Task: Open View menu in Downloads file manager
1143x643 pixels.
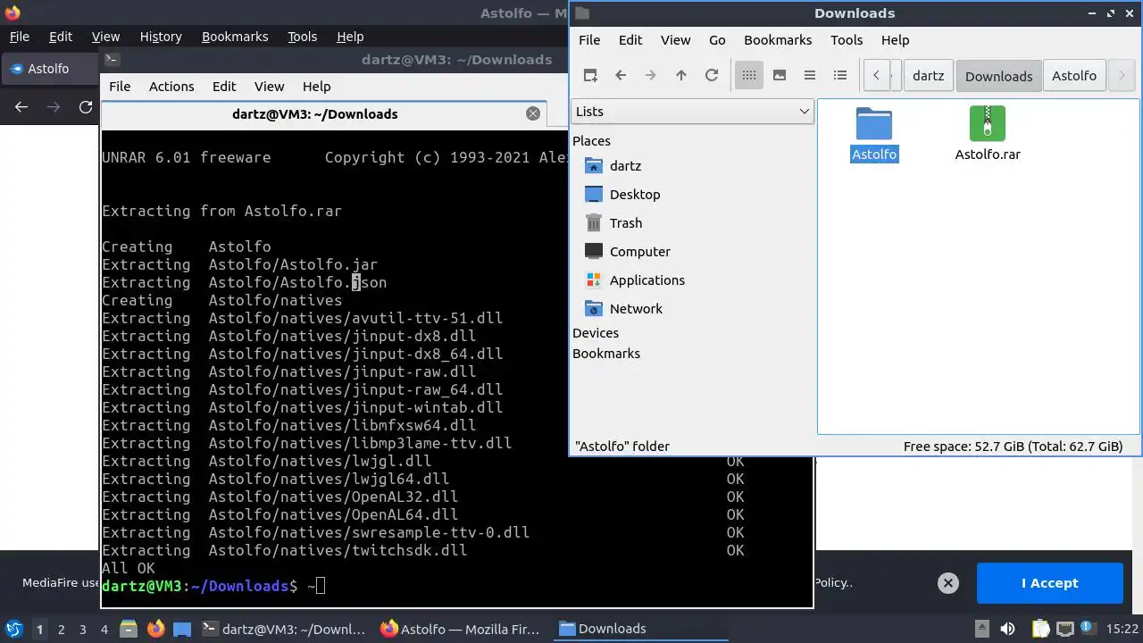Action: [675, 39]
